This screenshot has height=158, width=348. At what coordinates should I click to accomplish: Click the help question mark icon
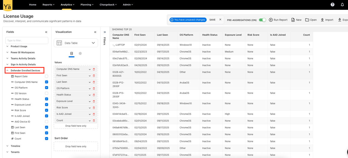[x=332, y=4]
